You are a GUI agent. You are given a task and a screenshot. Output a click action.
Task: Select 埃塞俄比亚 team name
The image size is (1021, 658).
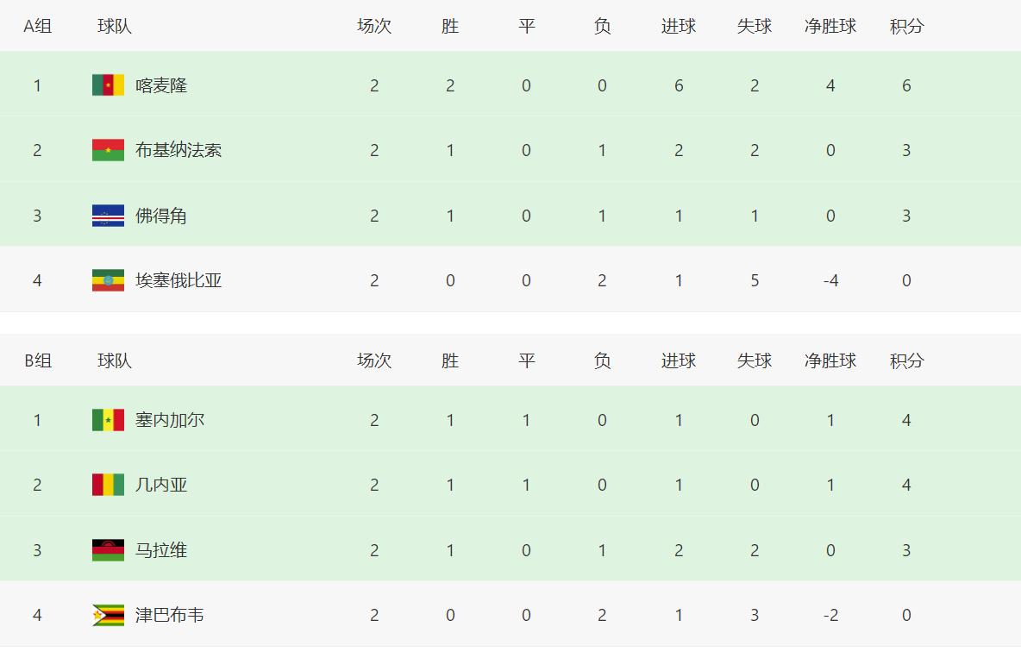click(179, 281)
